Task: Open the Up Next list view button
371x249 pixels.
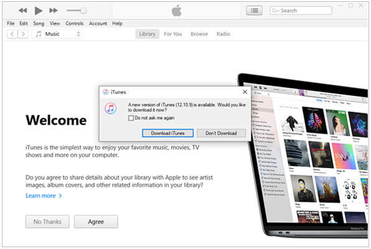Action: (254, 11)
